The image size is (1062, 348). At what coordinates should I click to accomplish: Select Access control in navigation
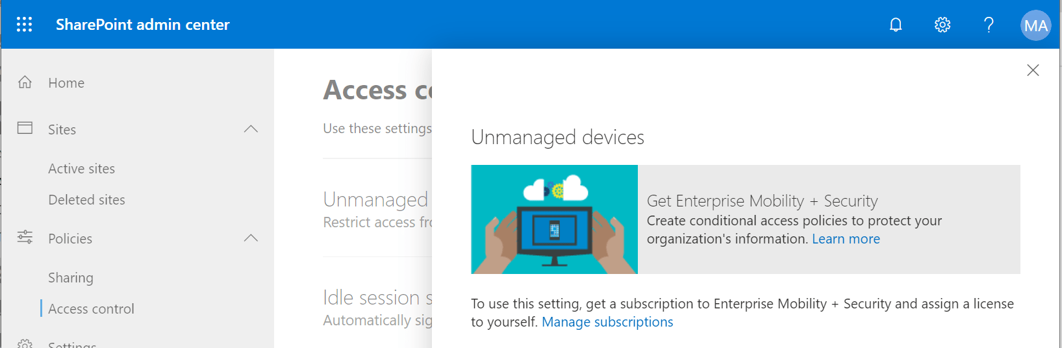pos(91,309)
